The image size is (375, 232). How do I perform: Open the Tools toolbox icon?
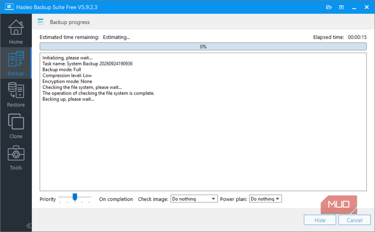16,153
